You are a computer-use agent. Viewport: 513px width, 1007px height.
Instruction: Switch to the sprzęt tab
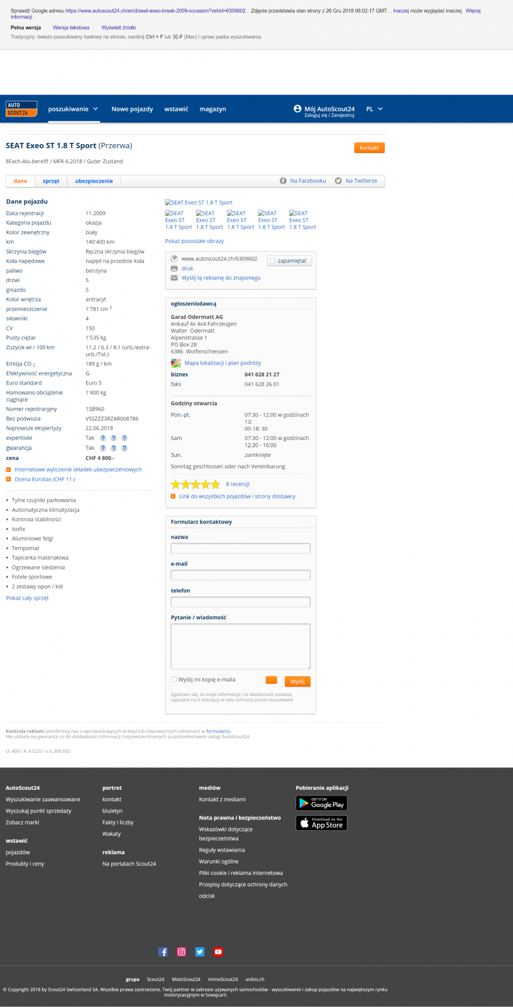point(51,181)
